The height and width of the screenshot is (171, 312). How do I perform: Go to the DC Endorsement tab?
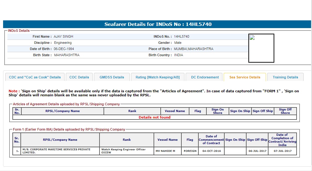point(205,77)
